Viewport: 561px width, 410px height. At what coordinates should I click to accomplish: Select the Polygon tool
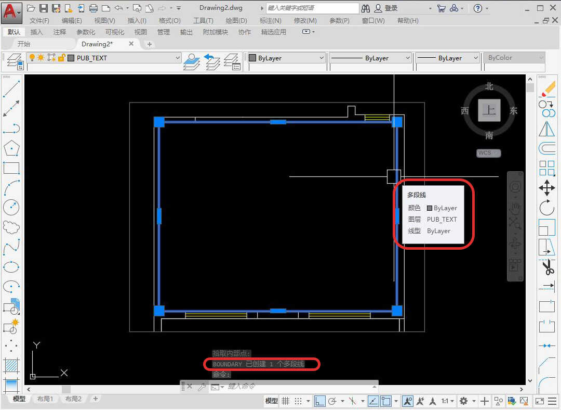click(x=11, y=148)
